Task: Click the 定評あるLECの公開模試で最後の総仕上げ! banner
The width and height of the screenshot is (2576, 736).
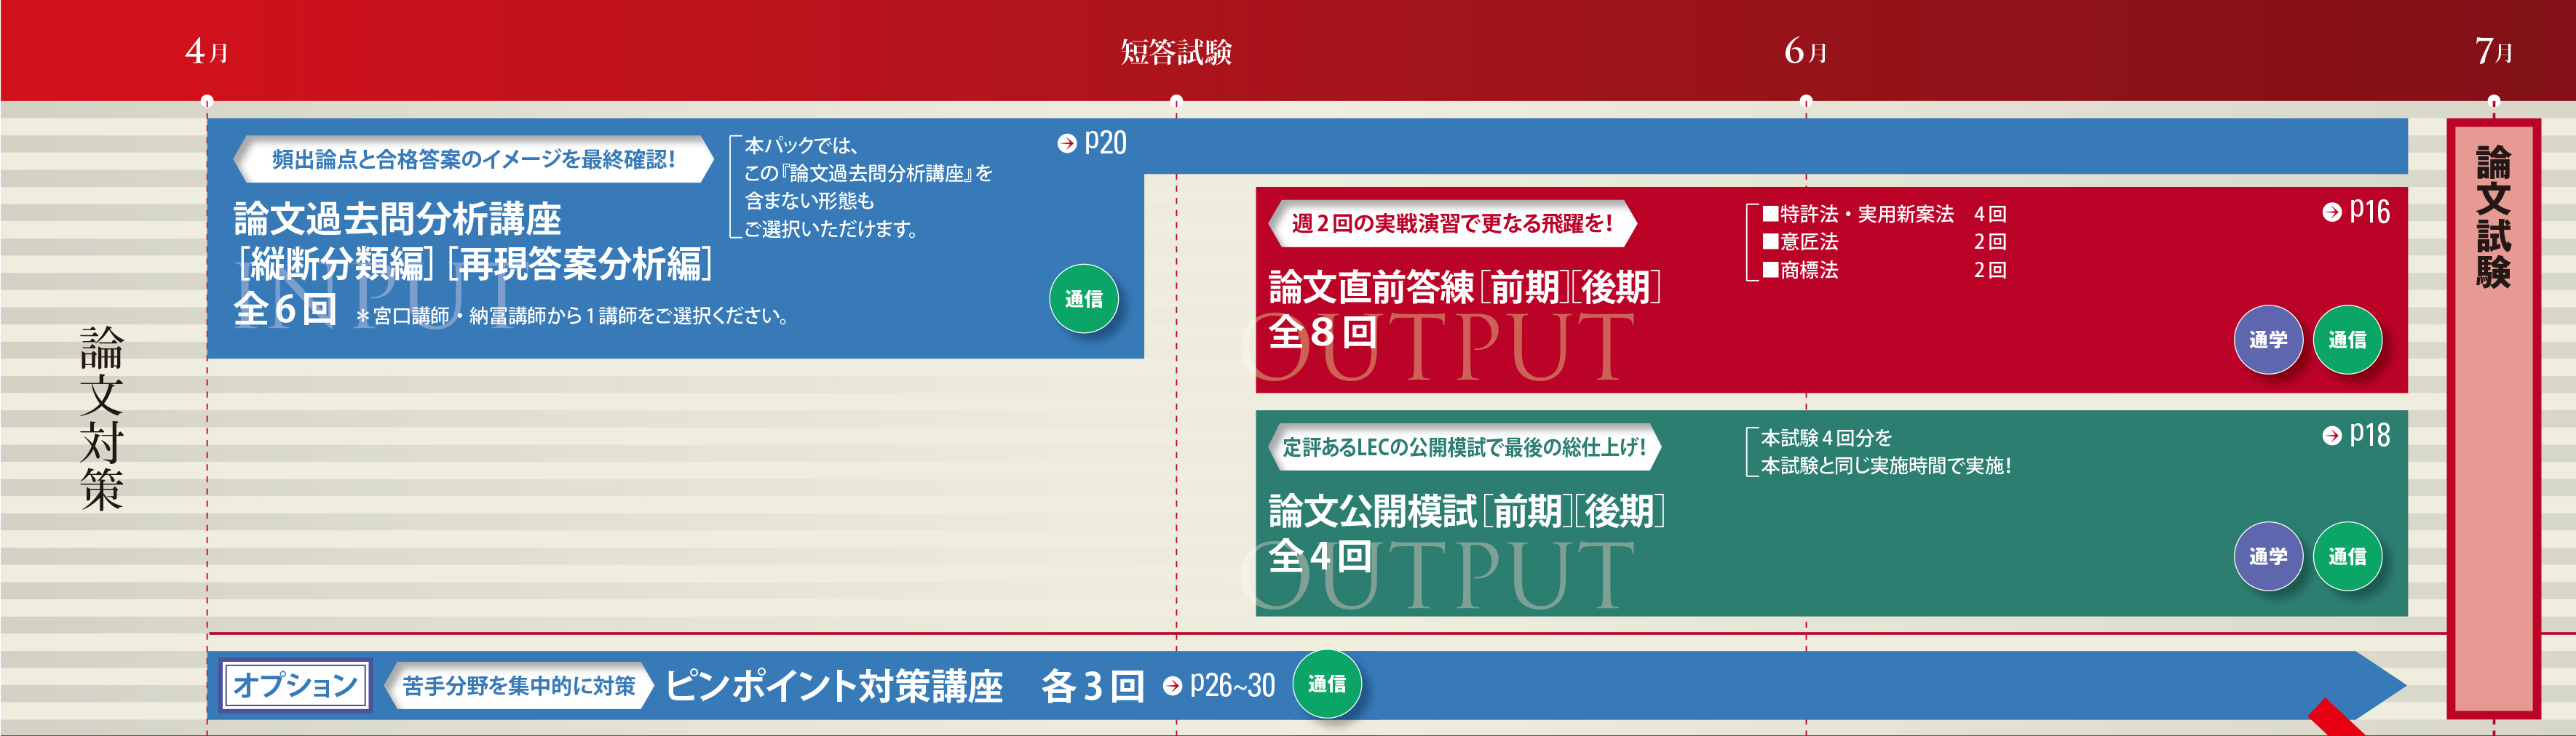Action: 1463,447
